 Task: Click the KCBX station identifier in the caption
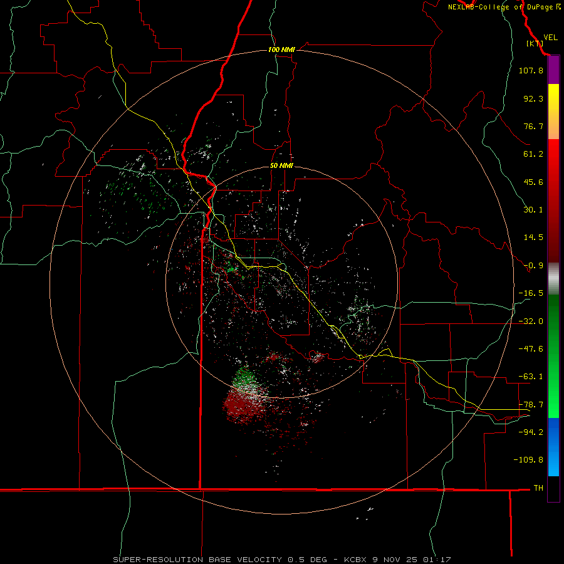click(x=356, y=560)
